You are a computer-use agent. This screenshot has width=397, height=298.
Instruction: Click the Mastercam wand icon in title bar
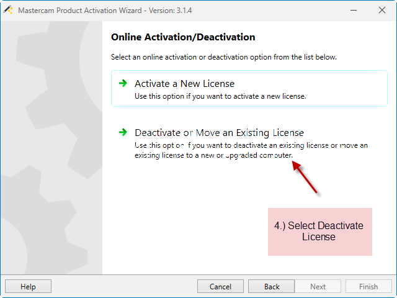point(8,10)
